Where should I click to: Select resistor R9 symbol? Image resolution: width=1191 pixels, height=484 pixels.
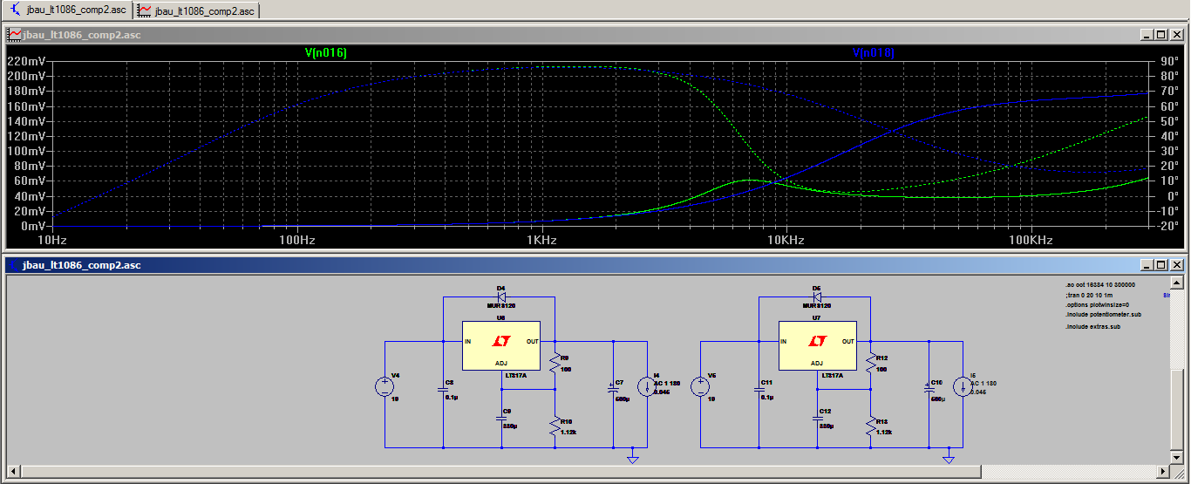pyautogui.click(x=555, y=361)
